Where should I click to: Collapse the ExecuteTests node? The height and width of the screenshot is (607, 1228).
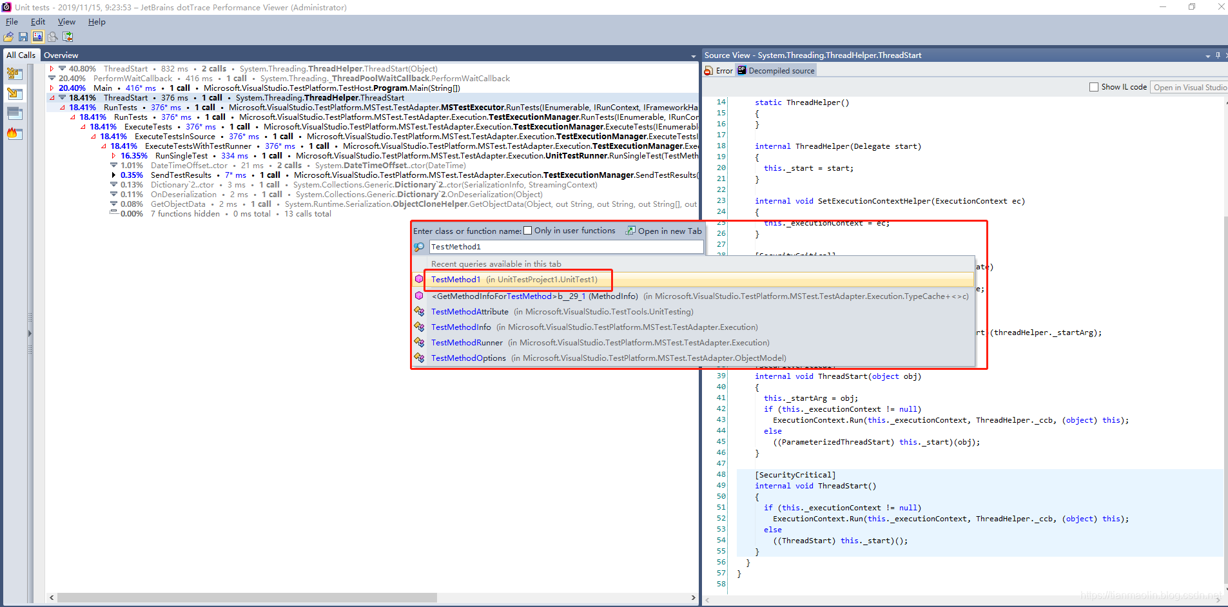tap(83, 127)
